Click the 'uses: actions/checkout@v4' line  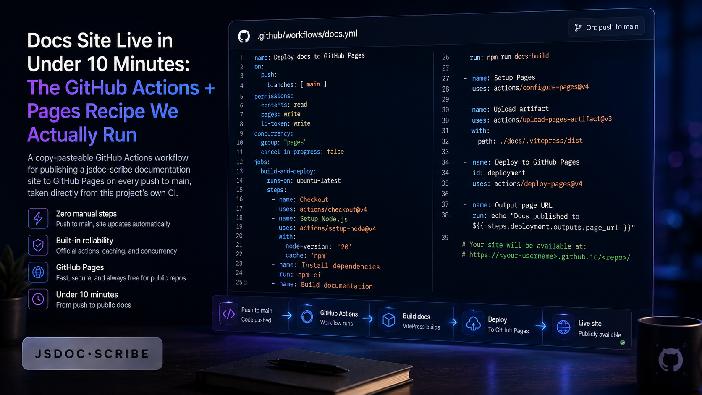[x=323, y=209]
